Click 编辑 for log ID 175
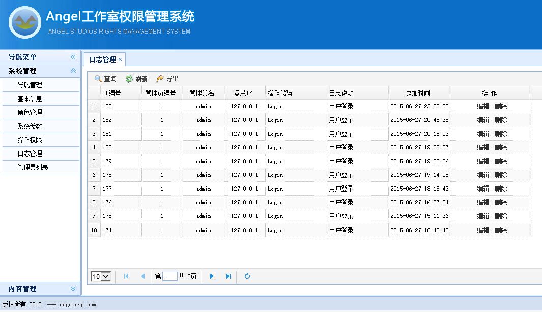542x312 pixels. tap(483, 216)
